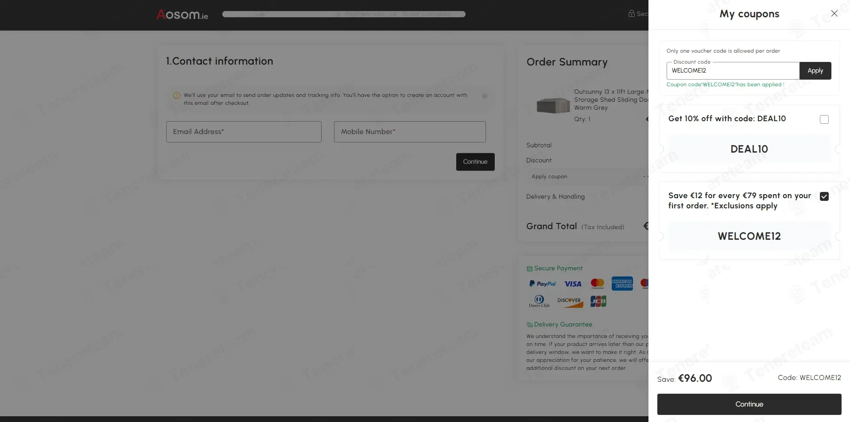Click the coupon applied confirmation message
Screen dimensions: 850x422
[x=725, y=84]
